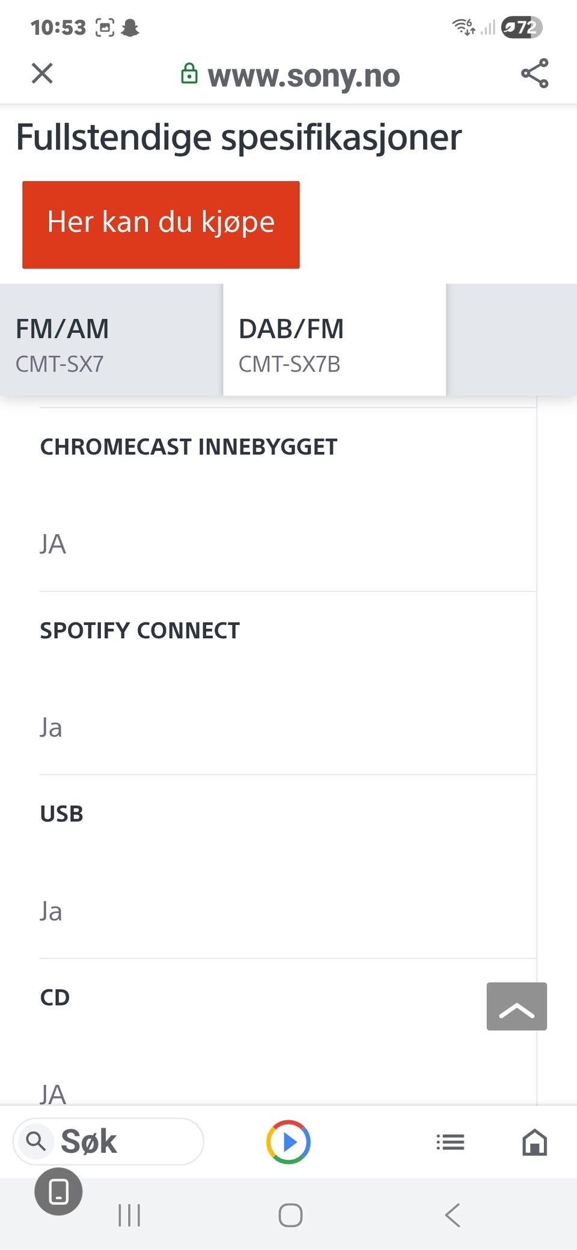Open Android recent apps button
Image resolution: width=577 pixels, height=1250 pixels.
point(129,1215)
